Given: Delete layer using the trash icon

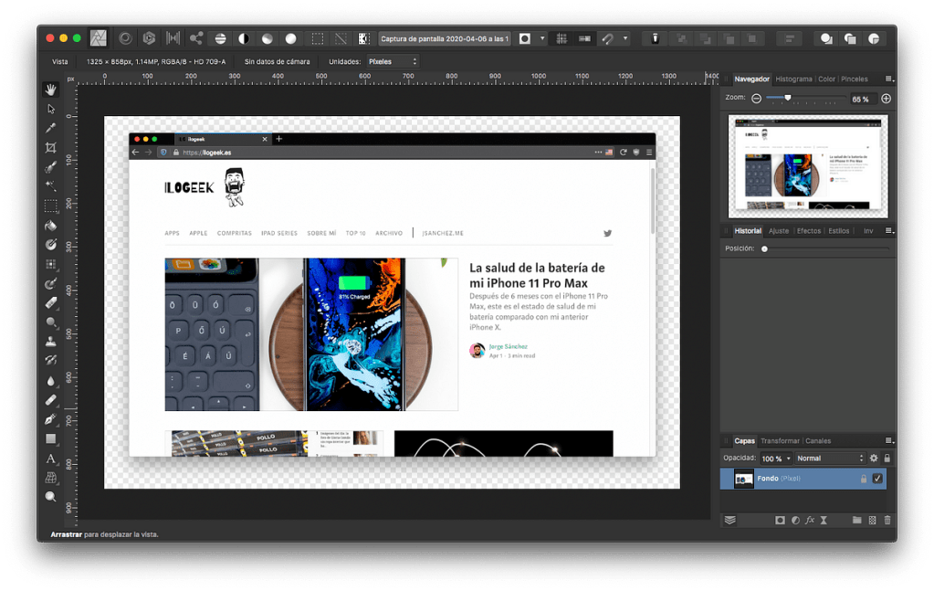Looking at the screenshot, I should (x=887, y=520).
